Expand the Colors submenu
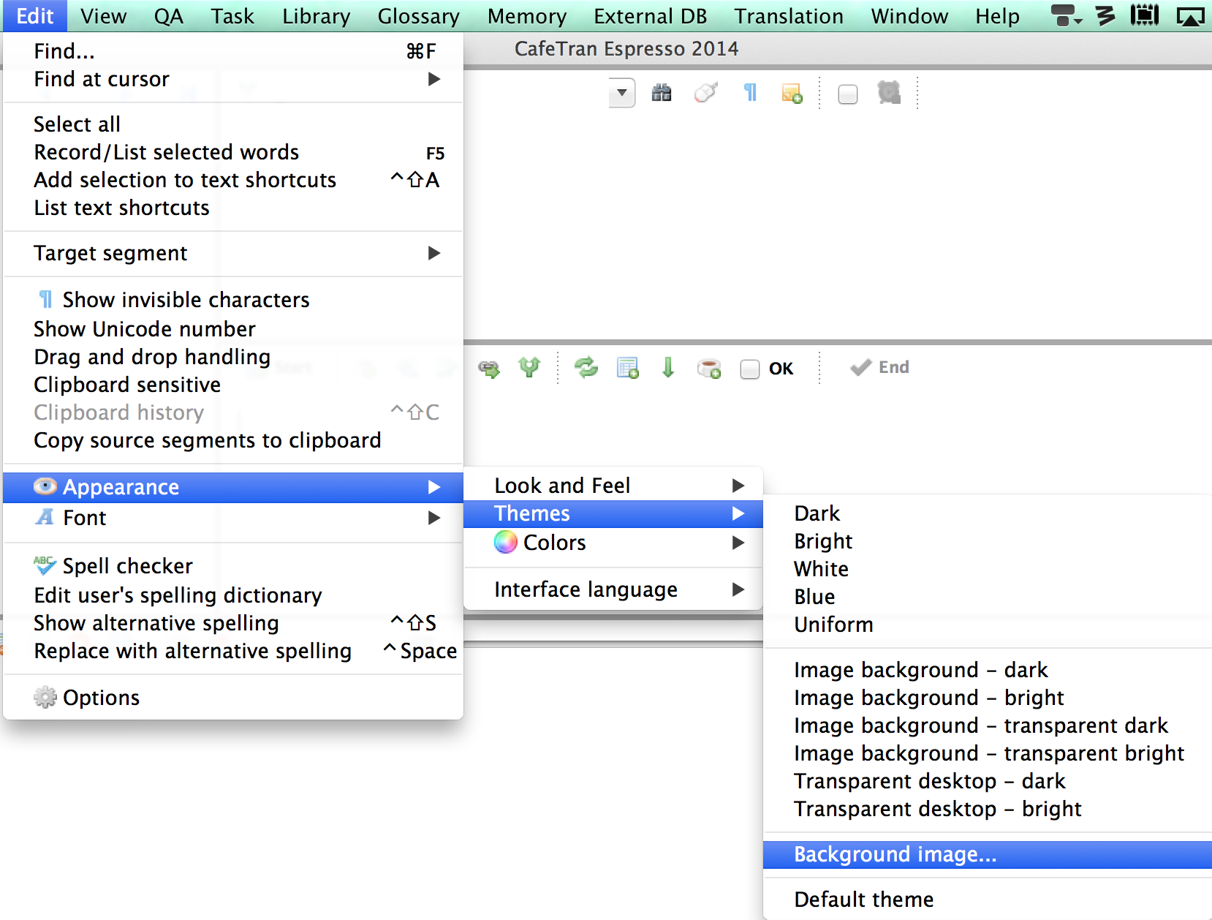Screen dimensions: 1212x920 coord(554,543)
